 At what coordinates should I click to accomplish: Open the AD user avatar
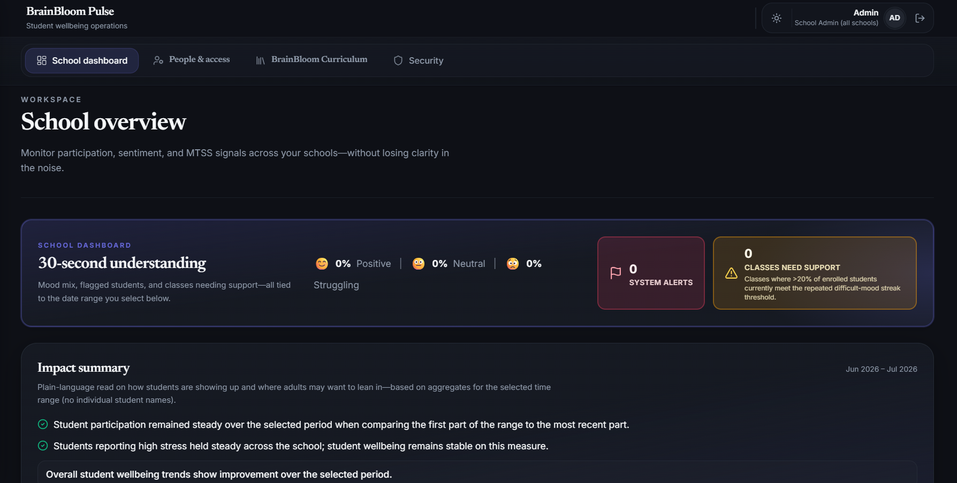point(894,18)
